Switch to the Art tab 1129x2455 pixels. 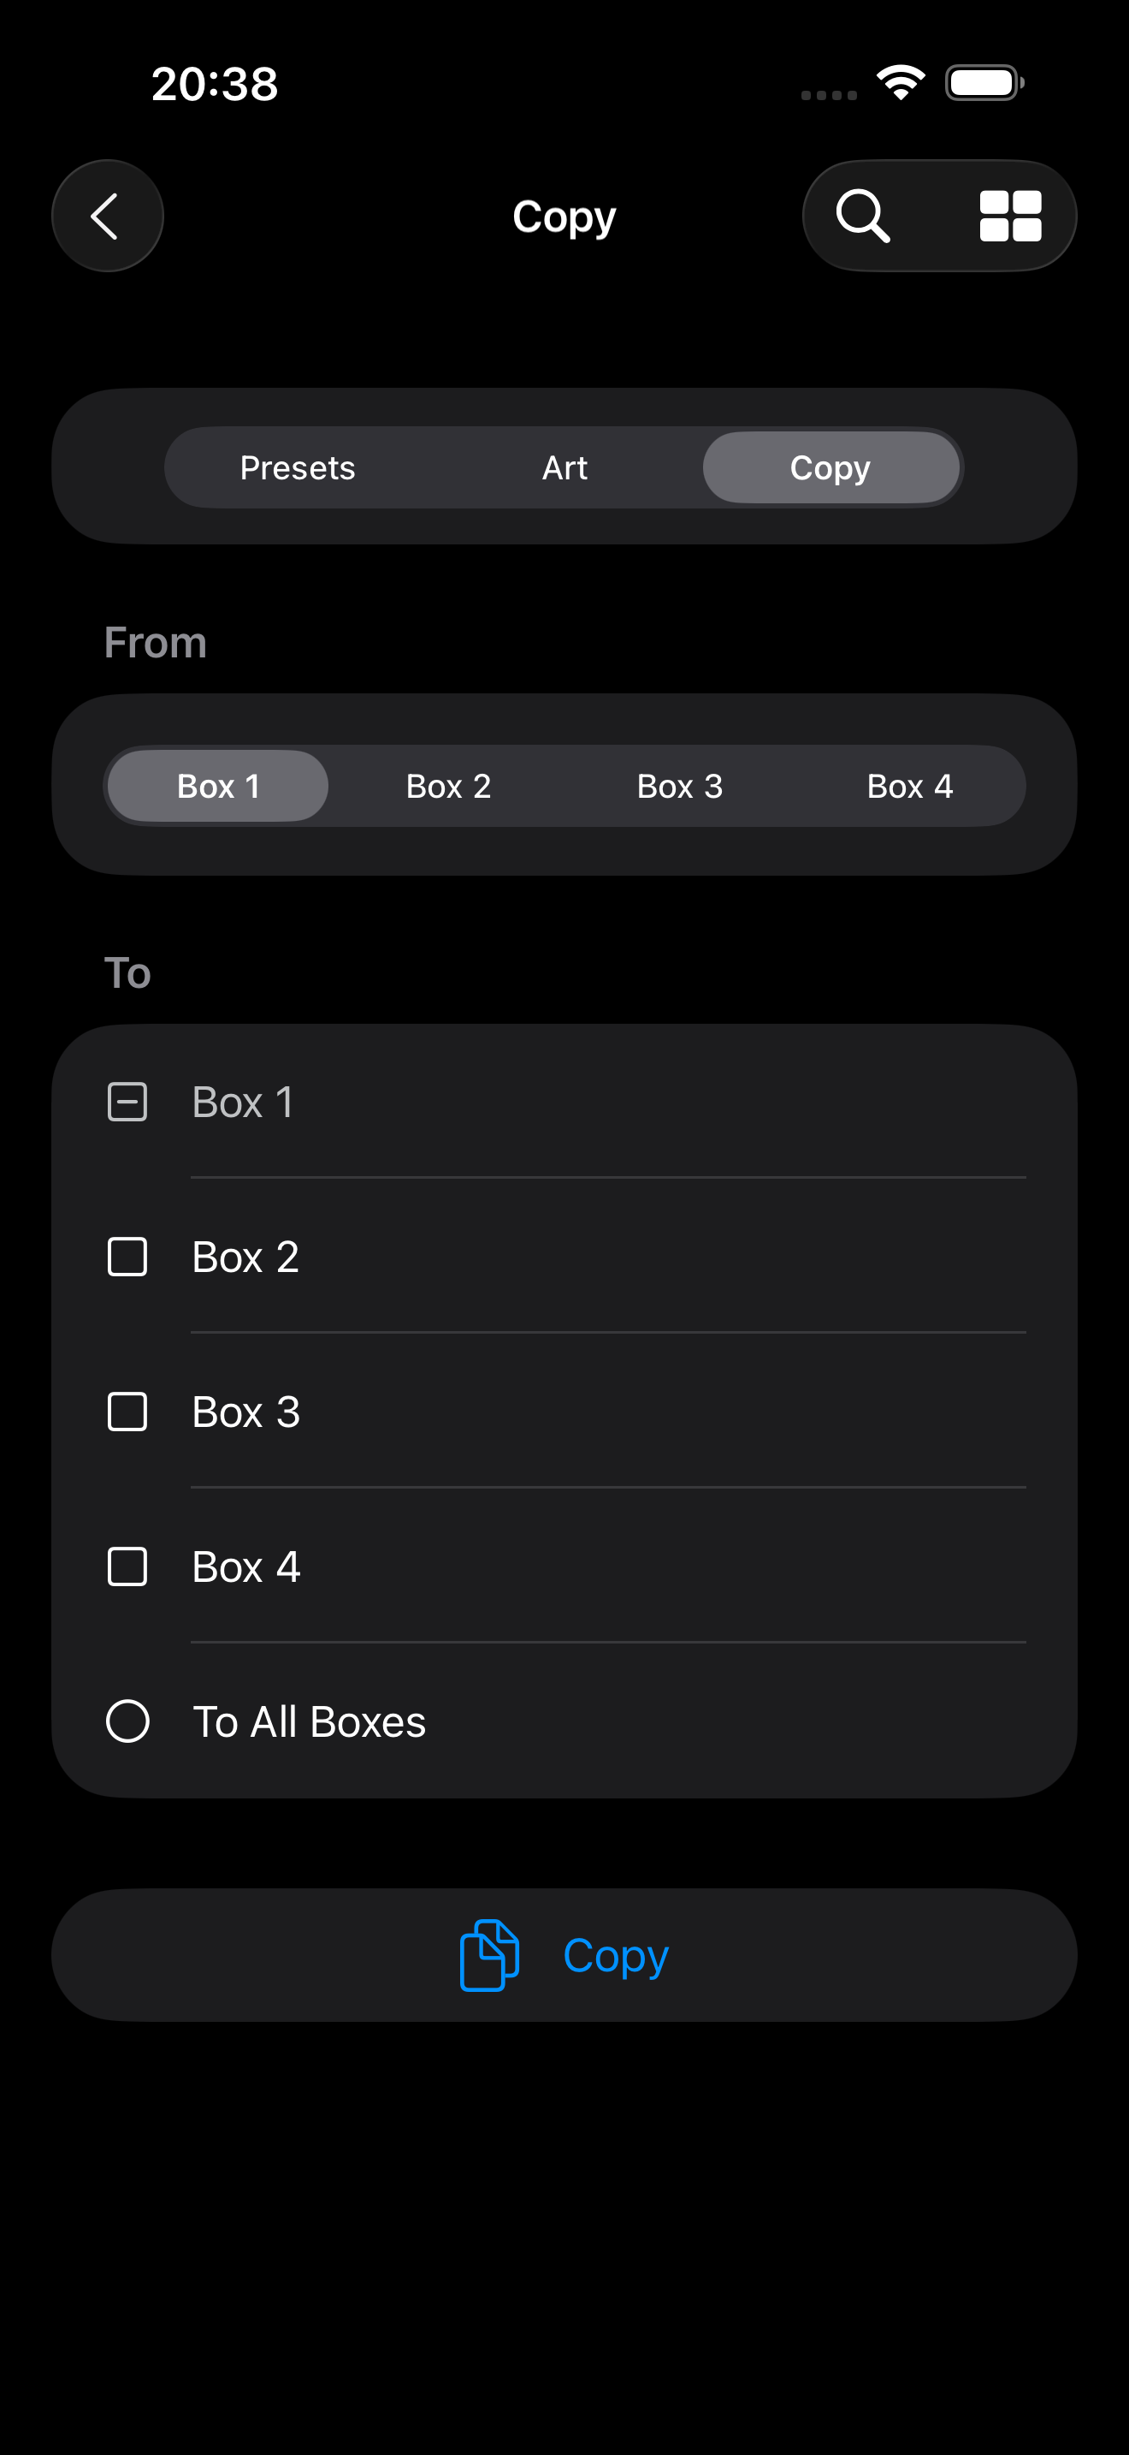(564, 468)
